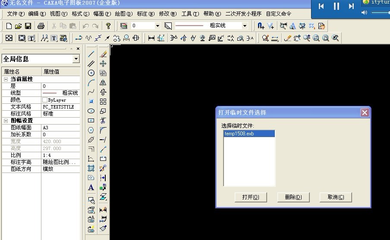The image size is (390, 240).
Task: Click the ByLayer color swatch
Action: coord(45,100)
